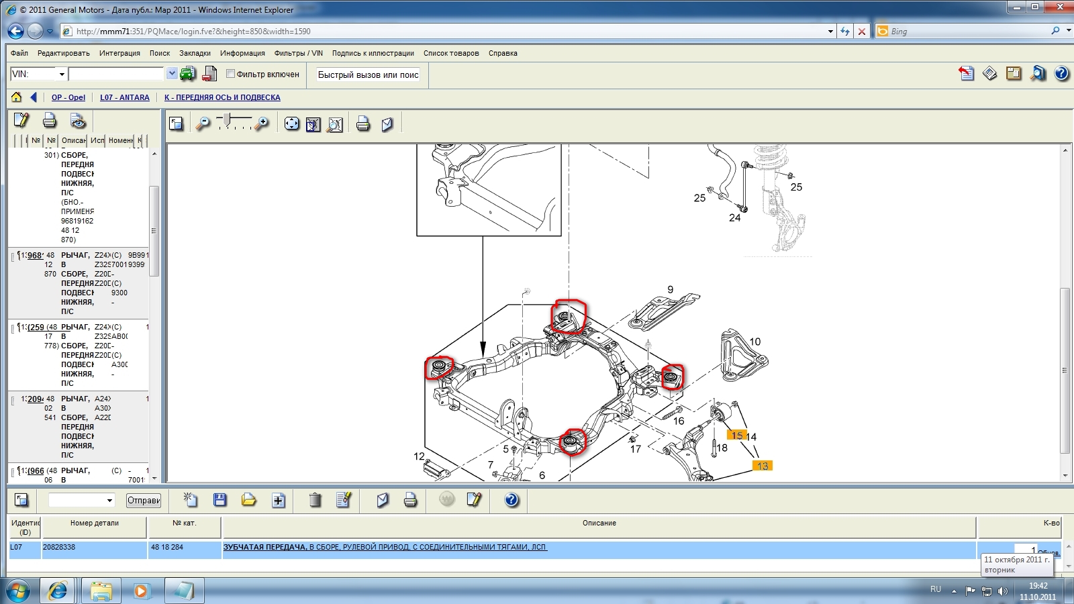Email the shopping list envelope icon

pyautogui.click(x=383, y=500)
